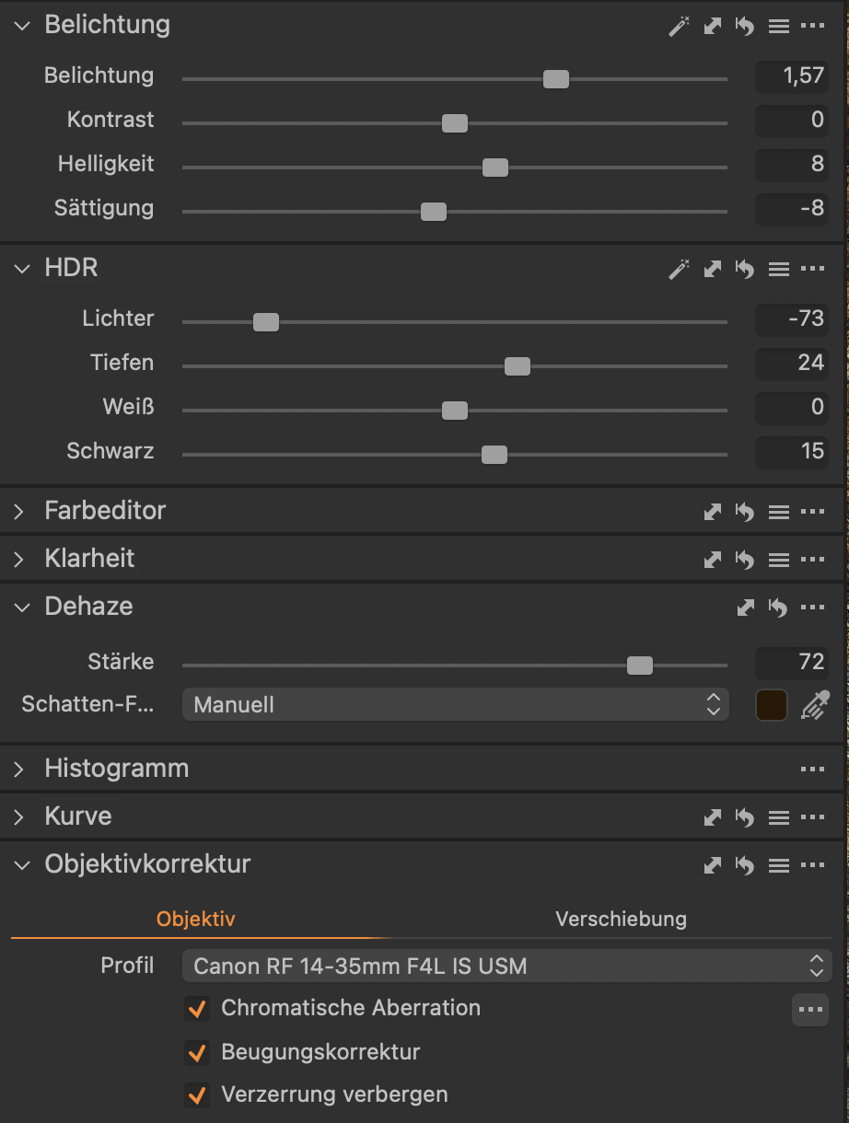Toggle the Verzerrung verbergen checkbox

[196, 1095]
